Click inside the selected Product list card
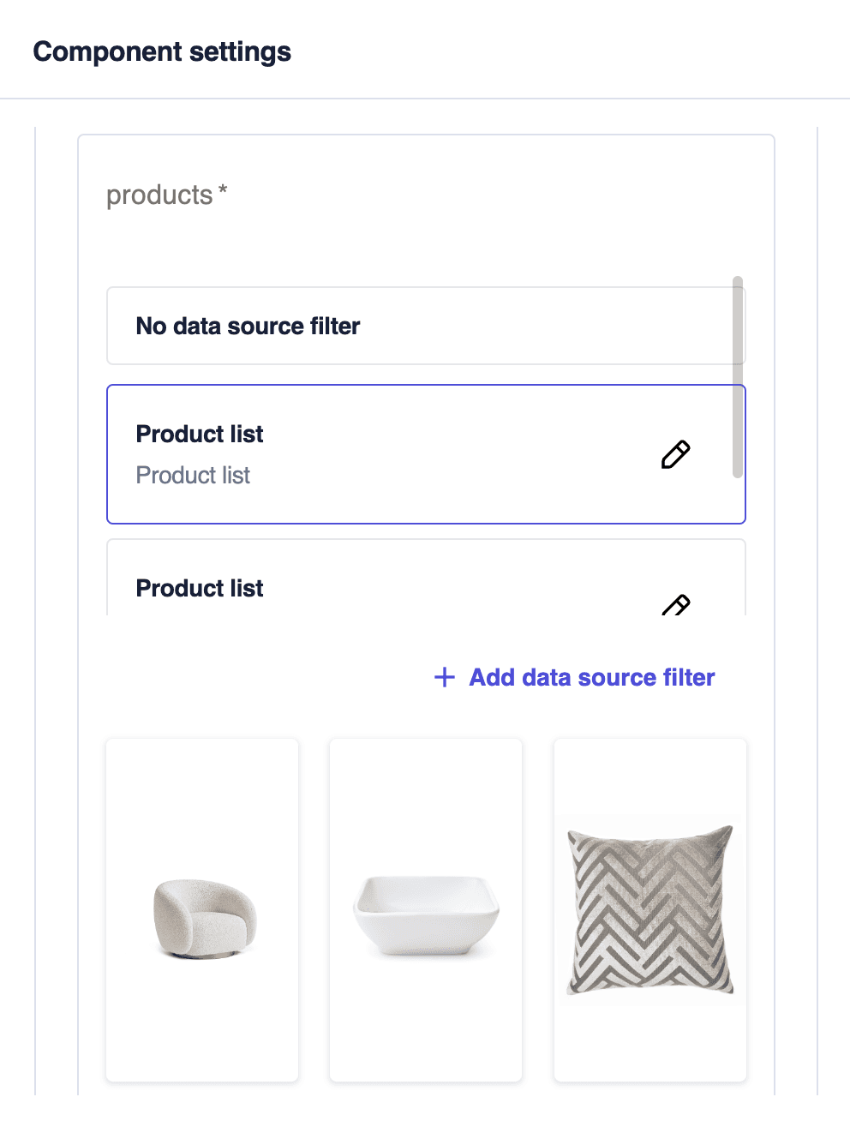 pyautogui.click(x=343, y=454)
